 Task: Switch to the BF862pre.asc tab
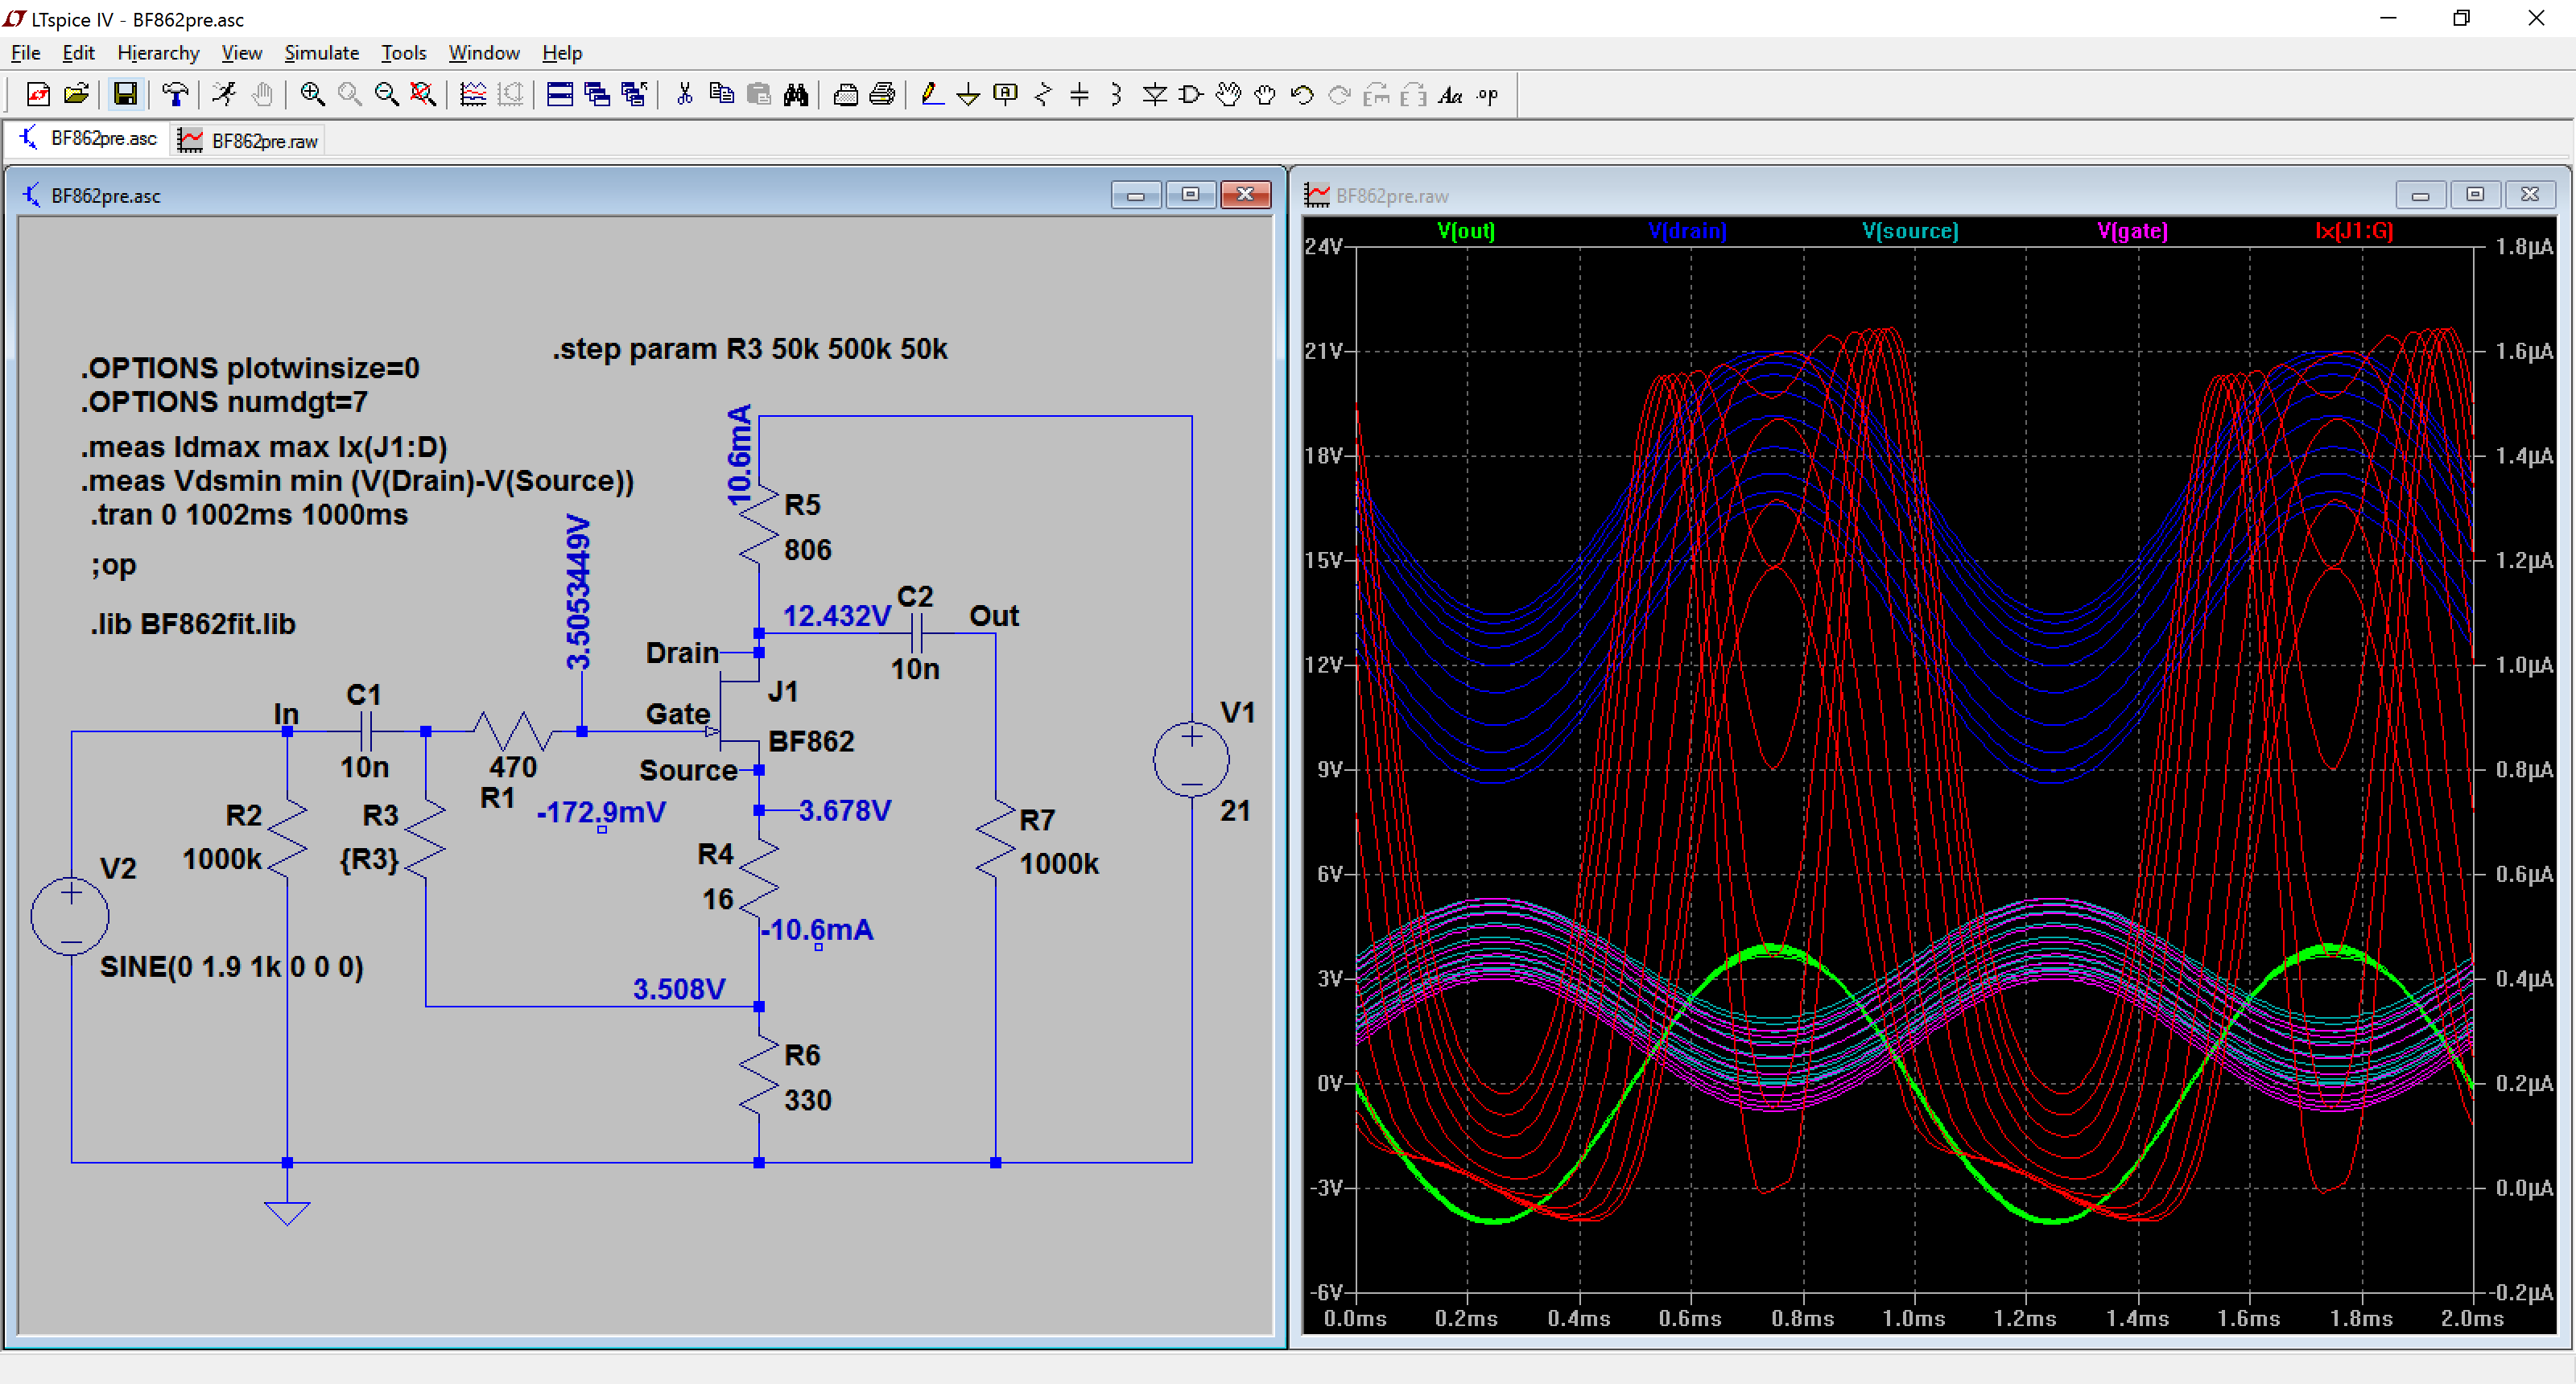click(88, 139)
